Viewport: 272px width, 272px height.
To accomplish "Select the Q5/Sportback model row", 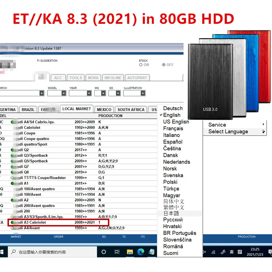I will [x=79, y=161].
